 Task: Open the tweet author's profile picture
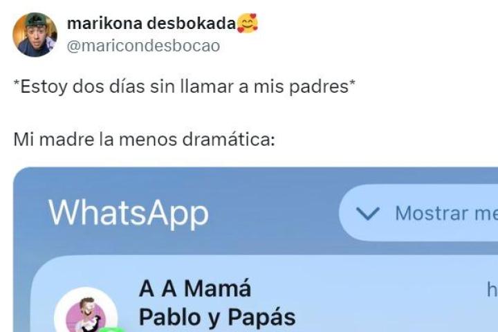(35, 35)
